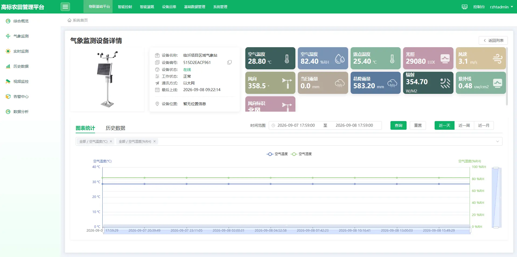Click the droplet icon on 空气湿度 card
Viewport: 517px width, 257px height.
[x=340, y=59]
